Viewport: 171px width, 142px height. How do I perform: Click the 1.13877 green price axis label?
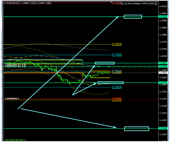[163, 63]
